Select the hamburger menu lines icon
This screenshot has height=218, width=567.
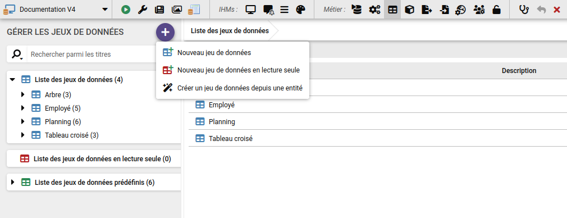click(x=284, y=10)
